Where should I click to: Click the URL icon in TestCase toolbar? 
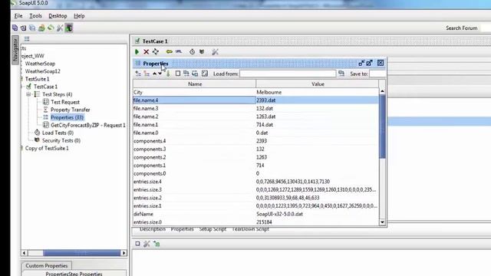[179, 51]
